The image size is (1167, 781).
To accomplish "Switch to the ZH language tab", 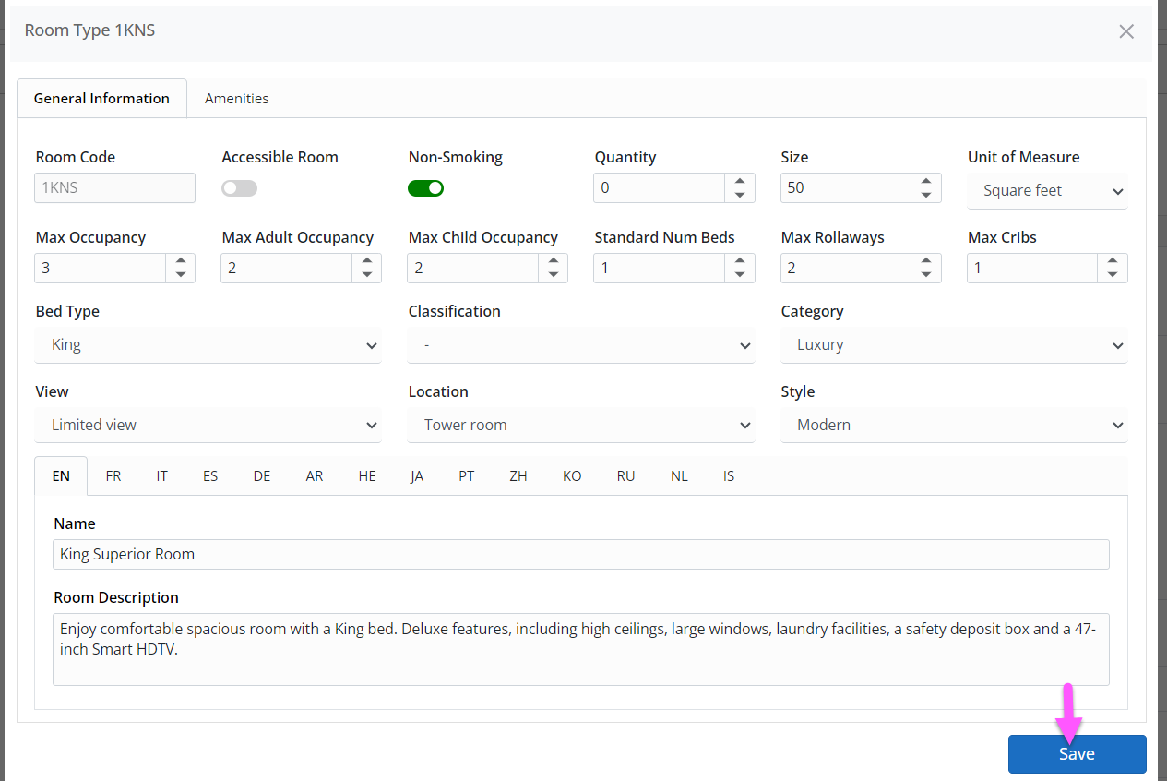I will (x=518, y=476).
